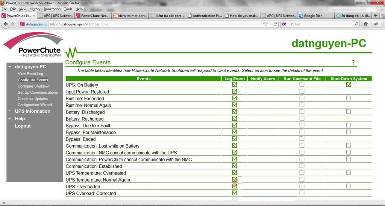Open Configure Shutdown page

tap(34, 86)
